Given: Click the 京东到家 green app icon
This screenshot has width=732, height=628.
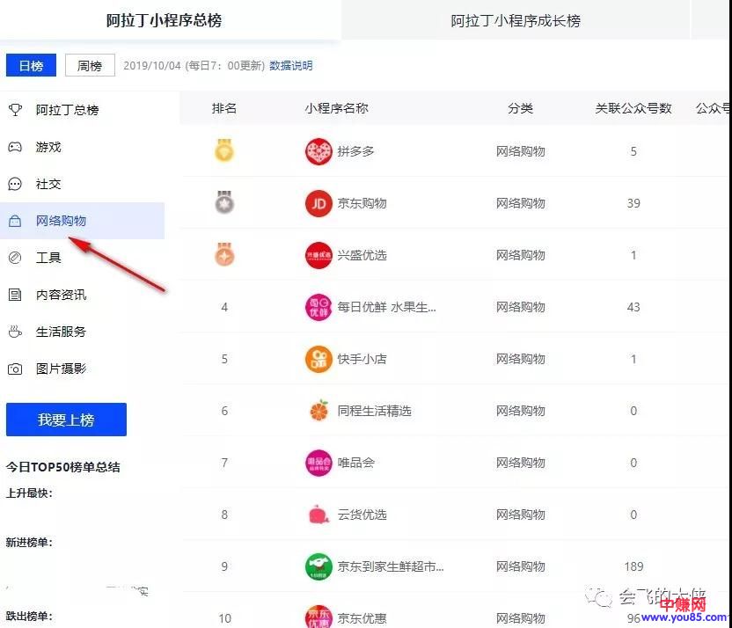Looking at the screenshot, I should pos(318,566).
